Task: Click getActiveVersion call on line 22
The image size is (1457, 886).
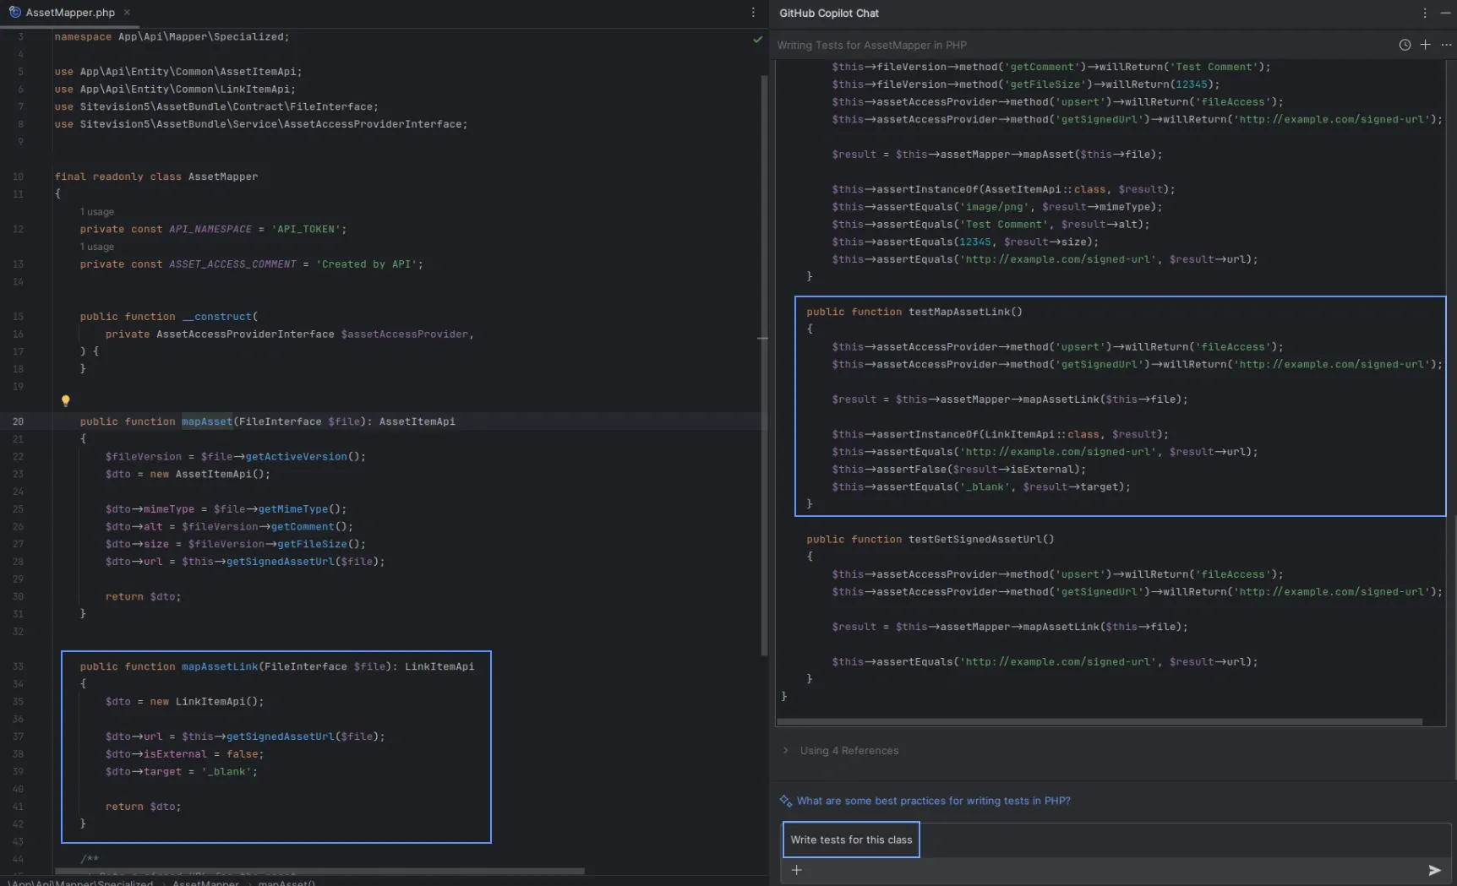Action: click(x=296, y=457)
